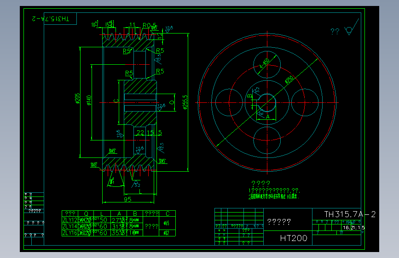
Task: Click the 4-ø50 hole dimension text
Action: pos(264,63)
